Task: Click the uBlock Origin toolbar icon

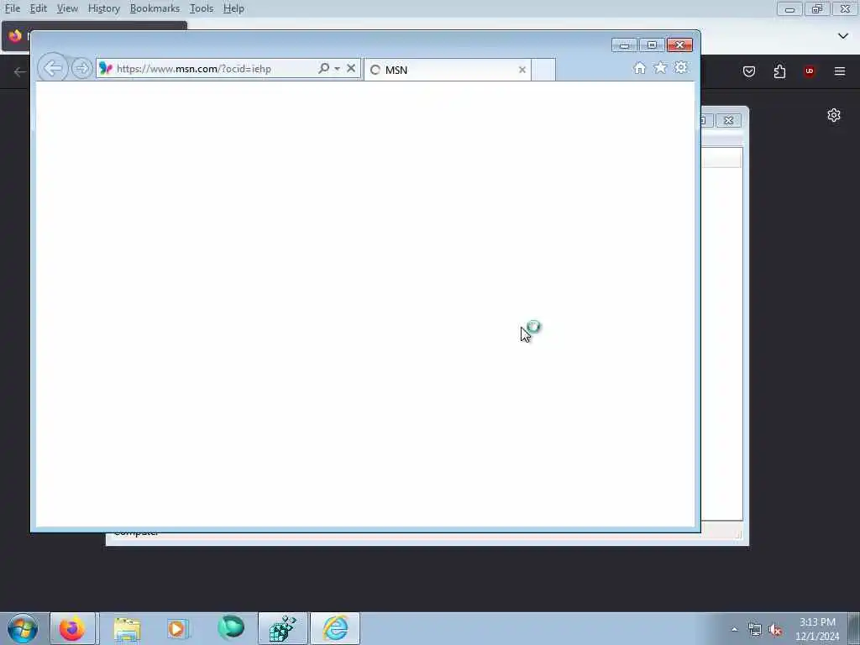Action: tap(809, 71)
